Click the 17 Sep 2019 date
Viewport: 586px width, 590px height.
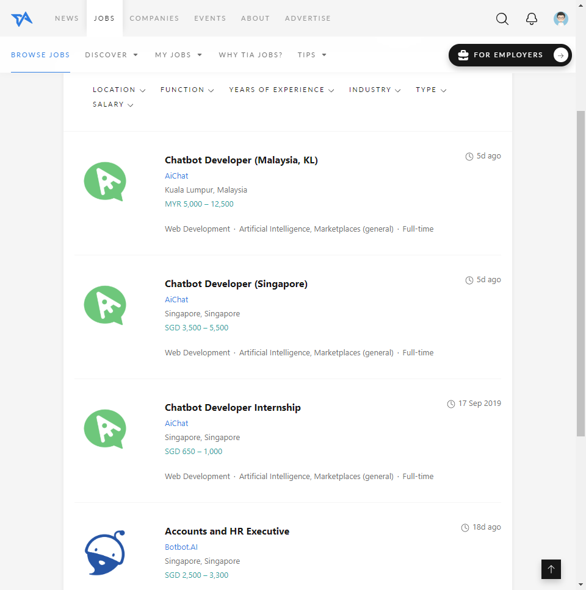click(x=479, y=403)
